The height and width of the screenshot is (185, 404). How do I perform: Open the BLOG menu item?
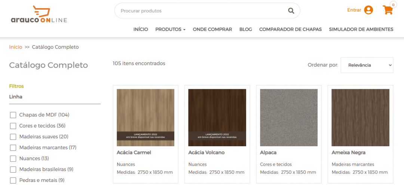click(245, 29)
